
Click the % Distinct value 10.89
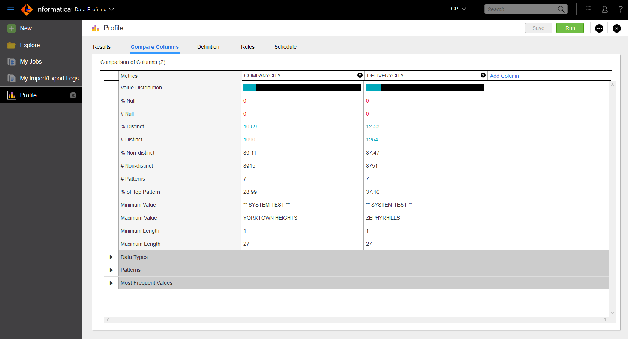250,126
